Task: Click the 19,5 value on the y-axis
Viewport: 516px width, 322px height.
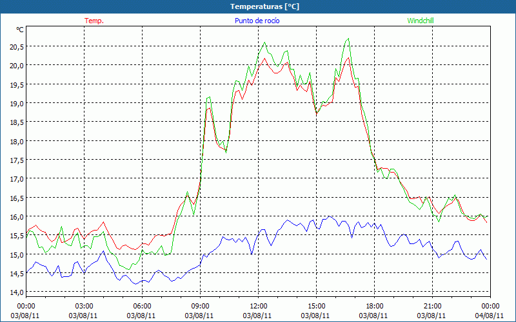Action: (x=17, y=85)
